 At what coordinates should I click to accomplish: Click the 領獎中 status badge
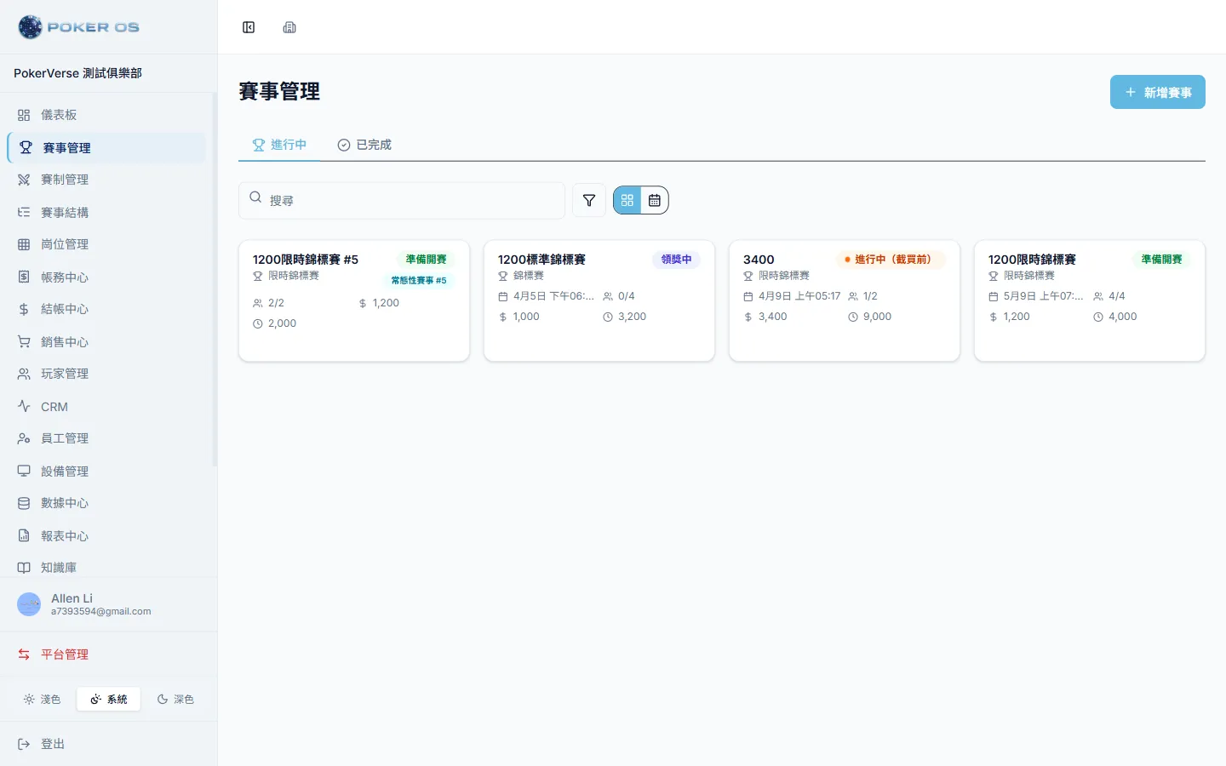[677, 260]
